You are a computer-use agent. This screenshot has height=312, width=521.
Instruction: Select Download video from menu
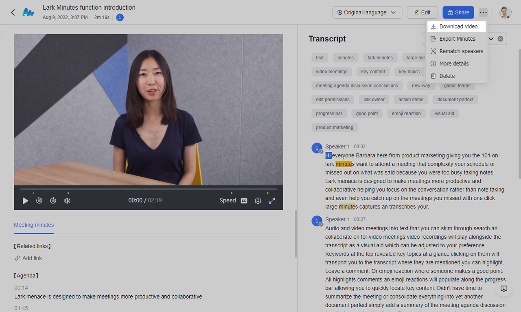coord(458,26)
